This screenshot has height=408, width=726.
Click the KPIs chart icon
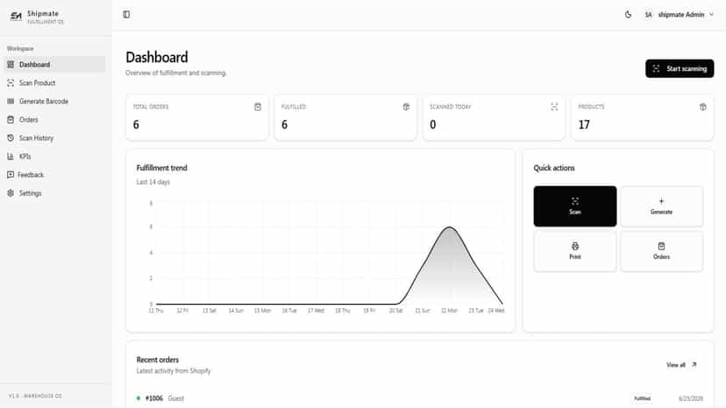pyautogui.click(x=11, y=157)
